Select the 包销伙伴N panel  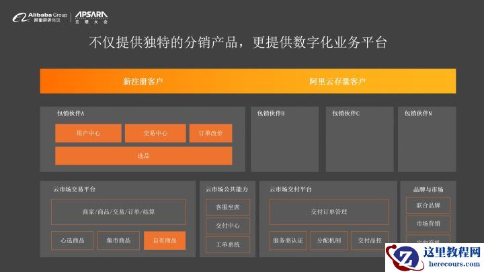tap(427, 139)
